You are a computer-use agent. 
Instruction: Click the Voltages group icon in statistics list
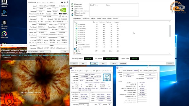[75, 53]
